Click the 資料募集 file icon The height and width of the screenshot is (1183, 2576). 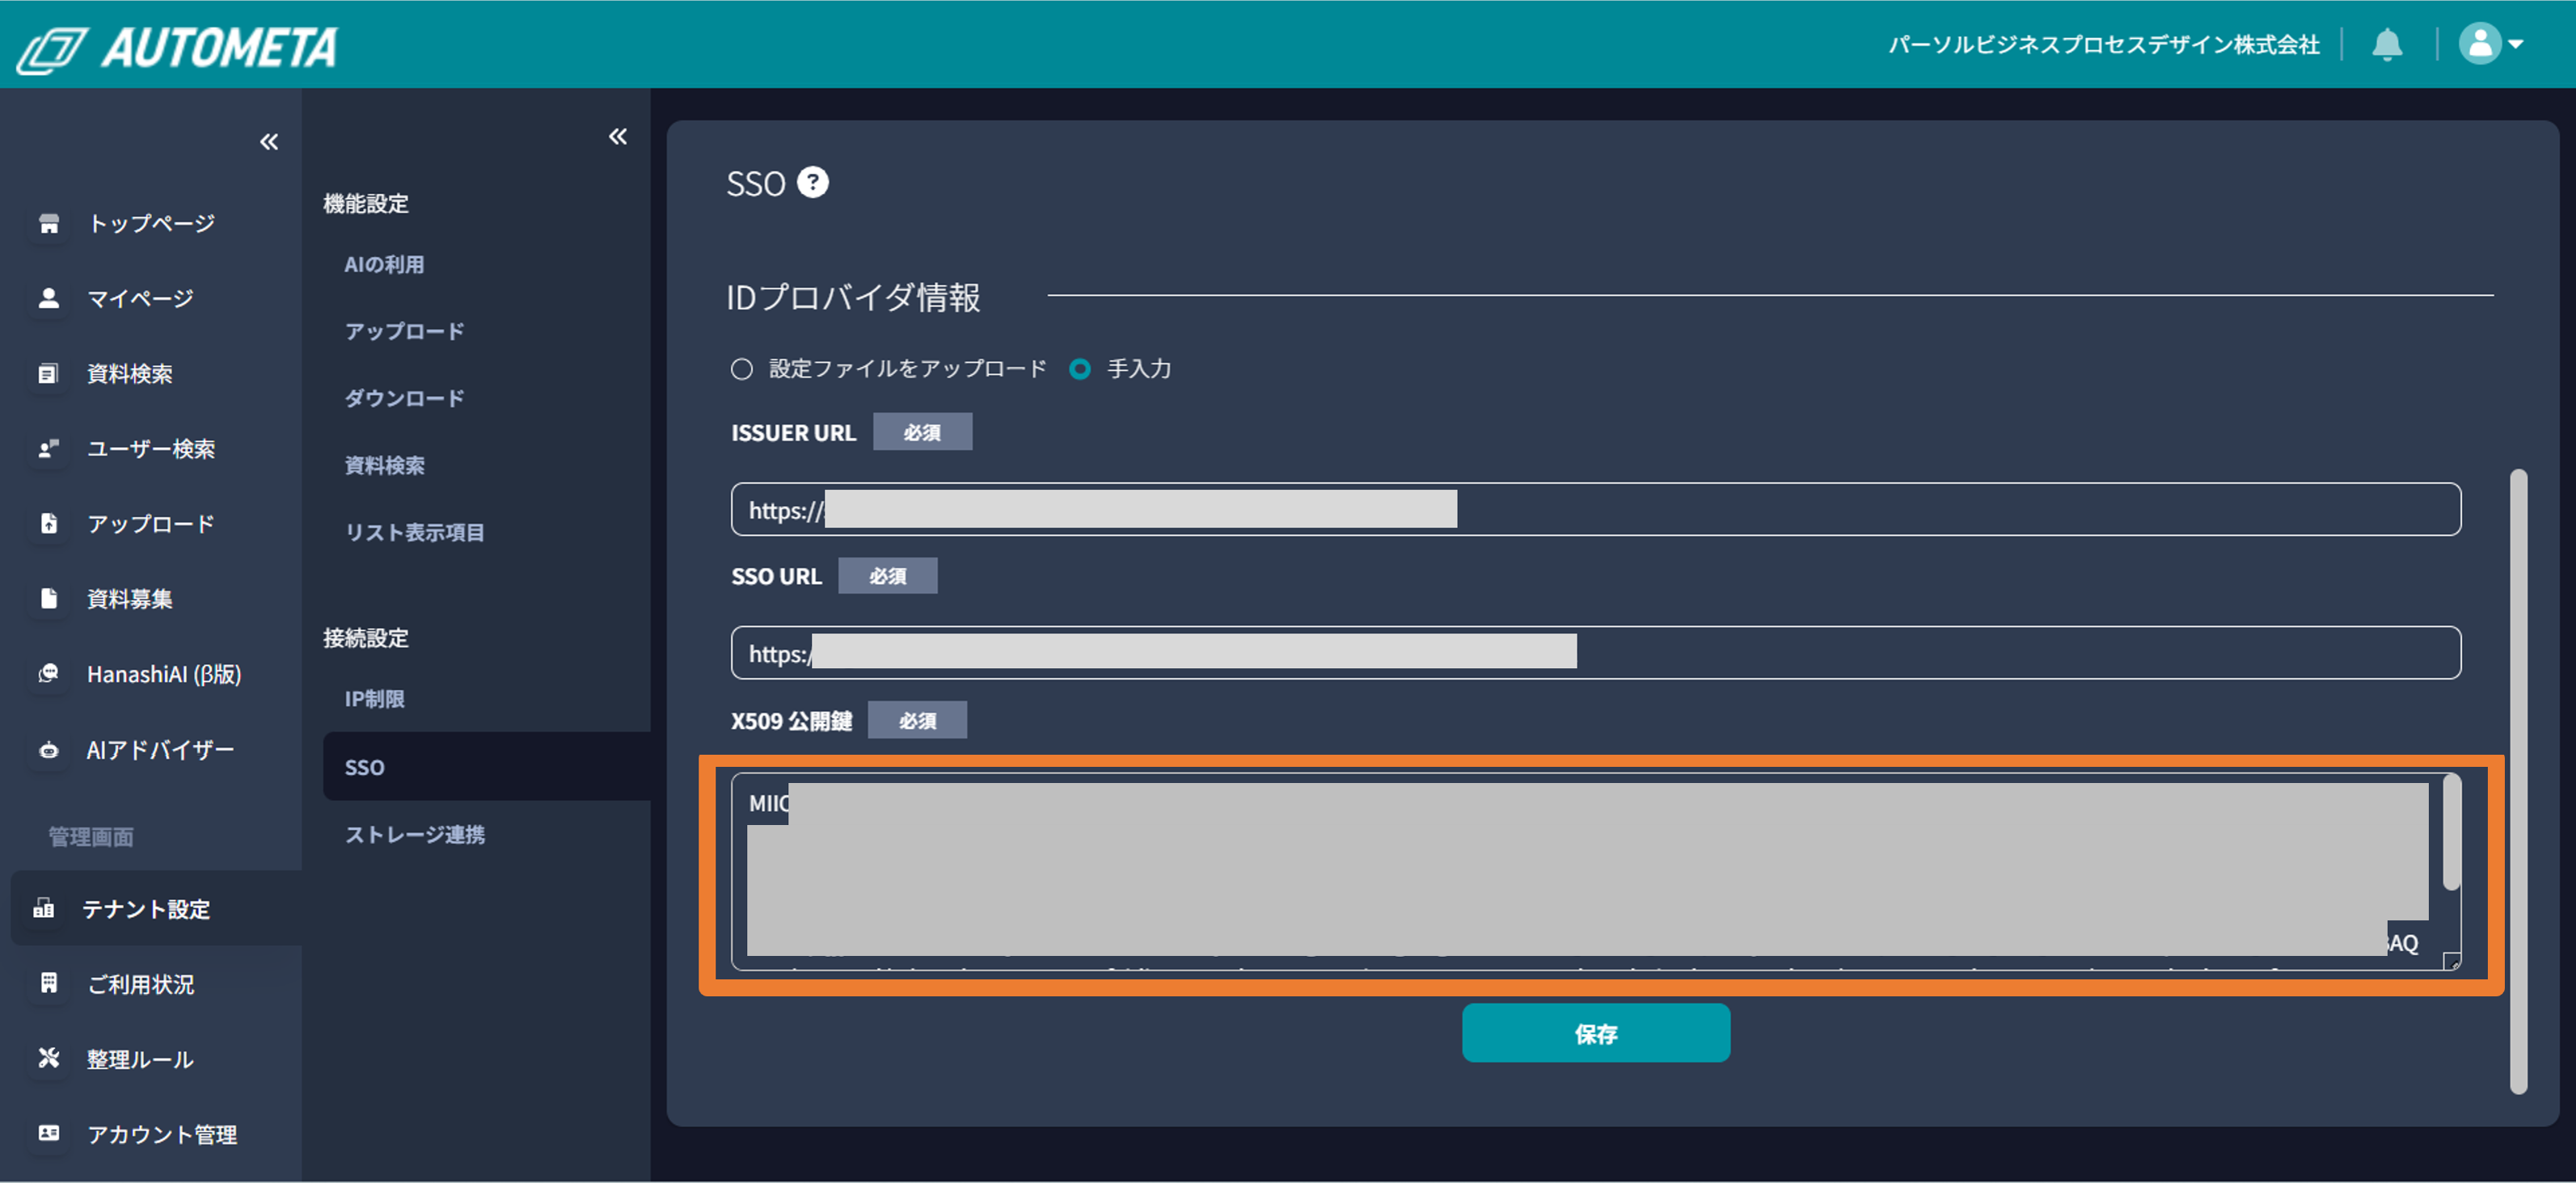tap(48, 599)
